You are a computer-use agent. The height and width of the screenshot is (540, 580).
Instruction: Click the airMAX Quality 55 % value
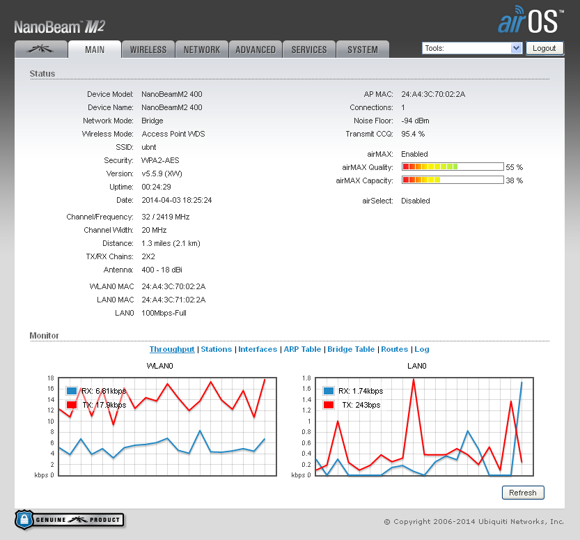[x=514, y=167]
